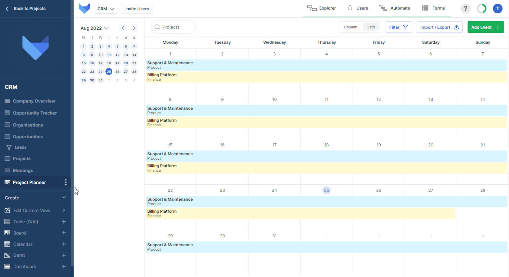Viewport: 509px width, 277px height.
Task: Click the plus icon beside Board
Action: coord(64,233)
